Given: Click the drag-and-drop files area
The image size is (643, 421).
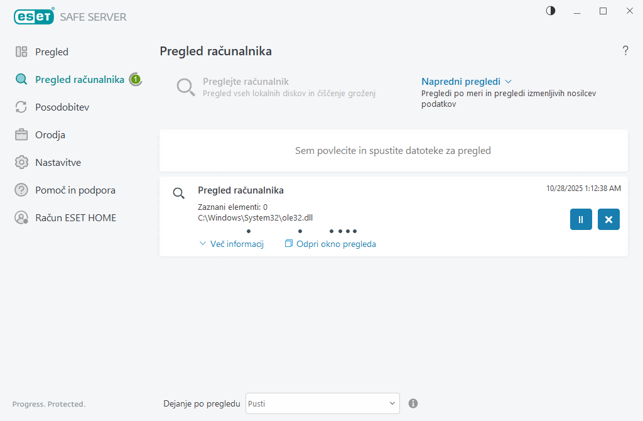Looking at the screenshot, I should pos(393,151).
